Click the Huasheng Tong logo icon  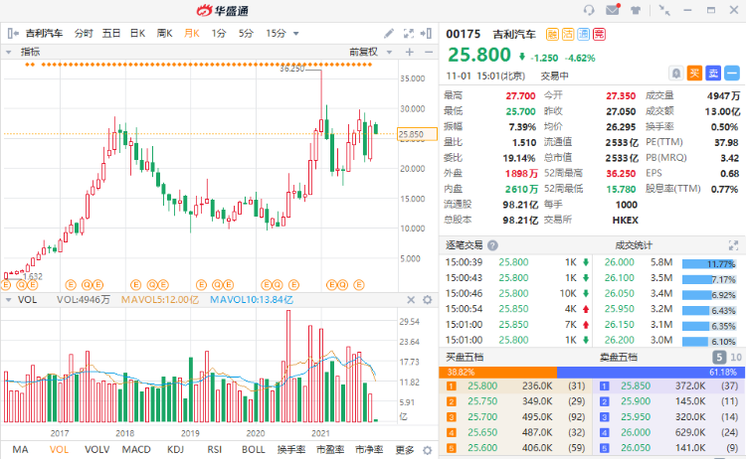coord(205,10)
